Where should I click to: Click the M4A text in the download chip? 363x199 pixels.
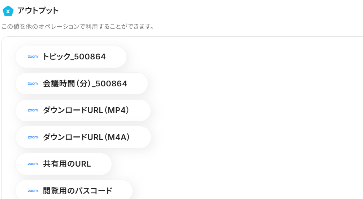tap(117, 137)
